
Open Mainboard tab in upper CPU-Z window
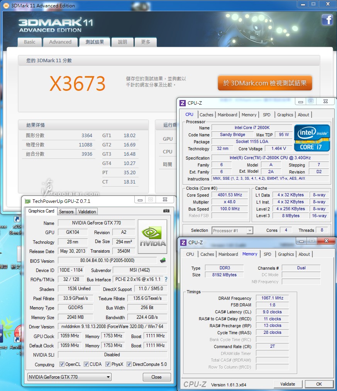click(x=227, y=115)
